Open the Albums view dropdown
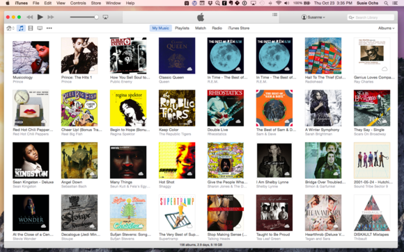This screenshot has height=252, width=404. 386,28
